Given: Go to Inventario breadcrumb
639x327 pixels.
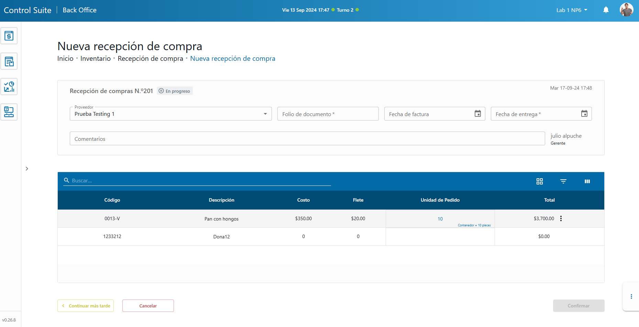Looking at the screenshot, I should pyautogui.click(x=96, y=59).
